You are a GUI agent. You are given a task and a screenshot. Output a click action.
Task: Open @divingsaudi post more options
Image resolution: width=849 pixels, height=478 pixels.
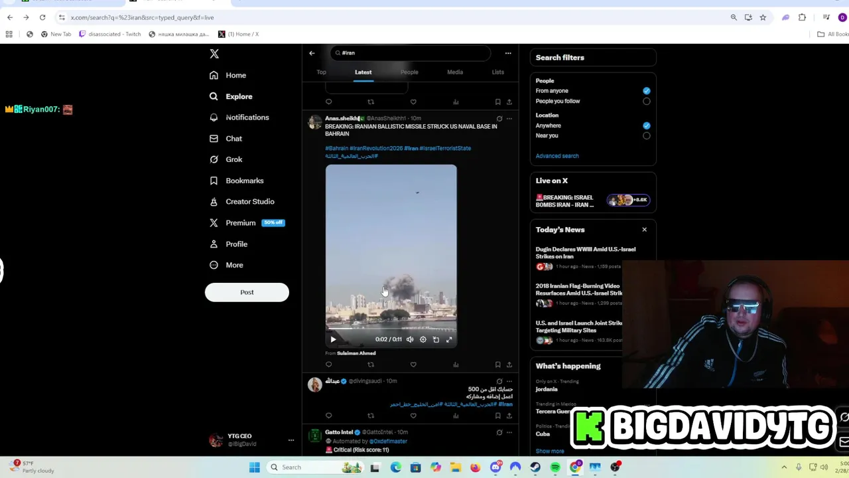[509, 381]
